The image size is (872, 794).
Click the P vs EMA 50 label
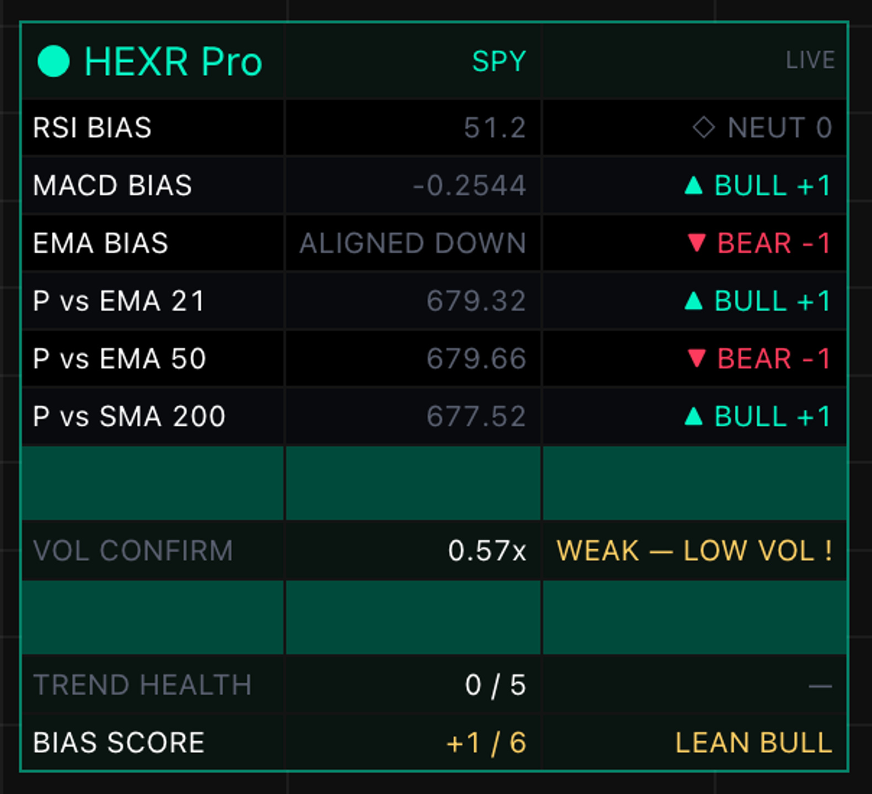pyautogui.click(x=119, y=359)
